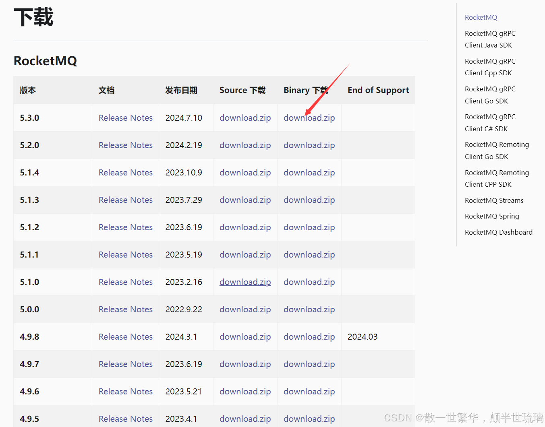Viewport: 545px width, 427px height.
Task: Download binary zip for version 4.9.8
Action: (309, 337)
